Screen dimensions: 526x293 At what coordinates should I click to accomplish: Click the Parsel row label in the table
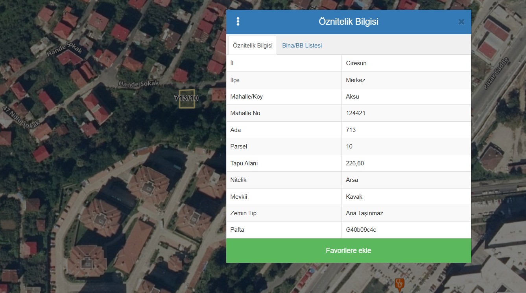pos(239,146)
